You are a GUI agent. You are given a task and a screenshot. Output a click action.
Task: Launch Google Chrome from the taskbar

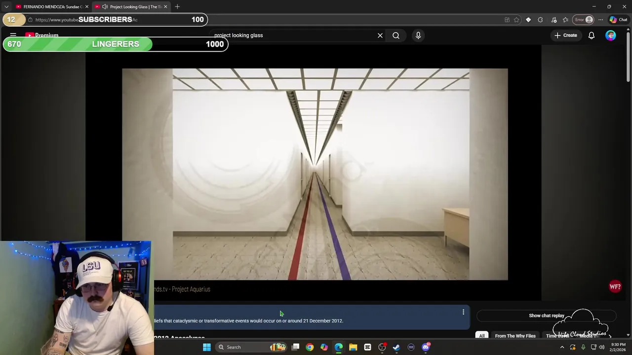310,347
